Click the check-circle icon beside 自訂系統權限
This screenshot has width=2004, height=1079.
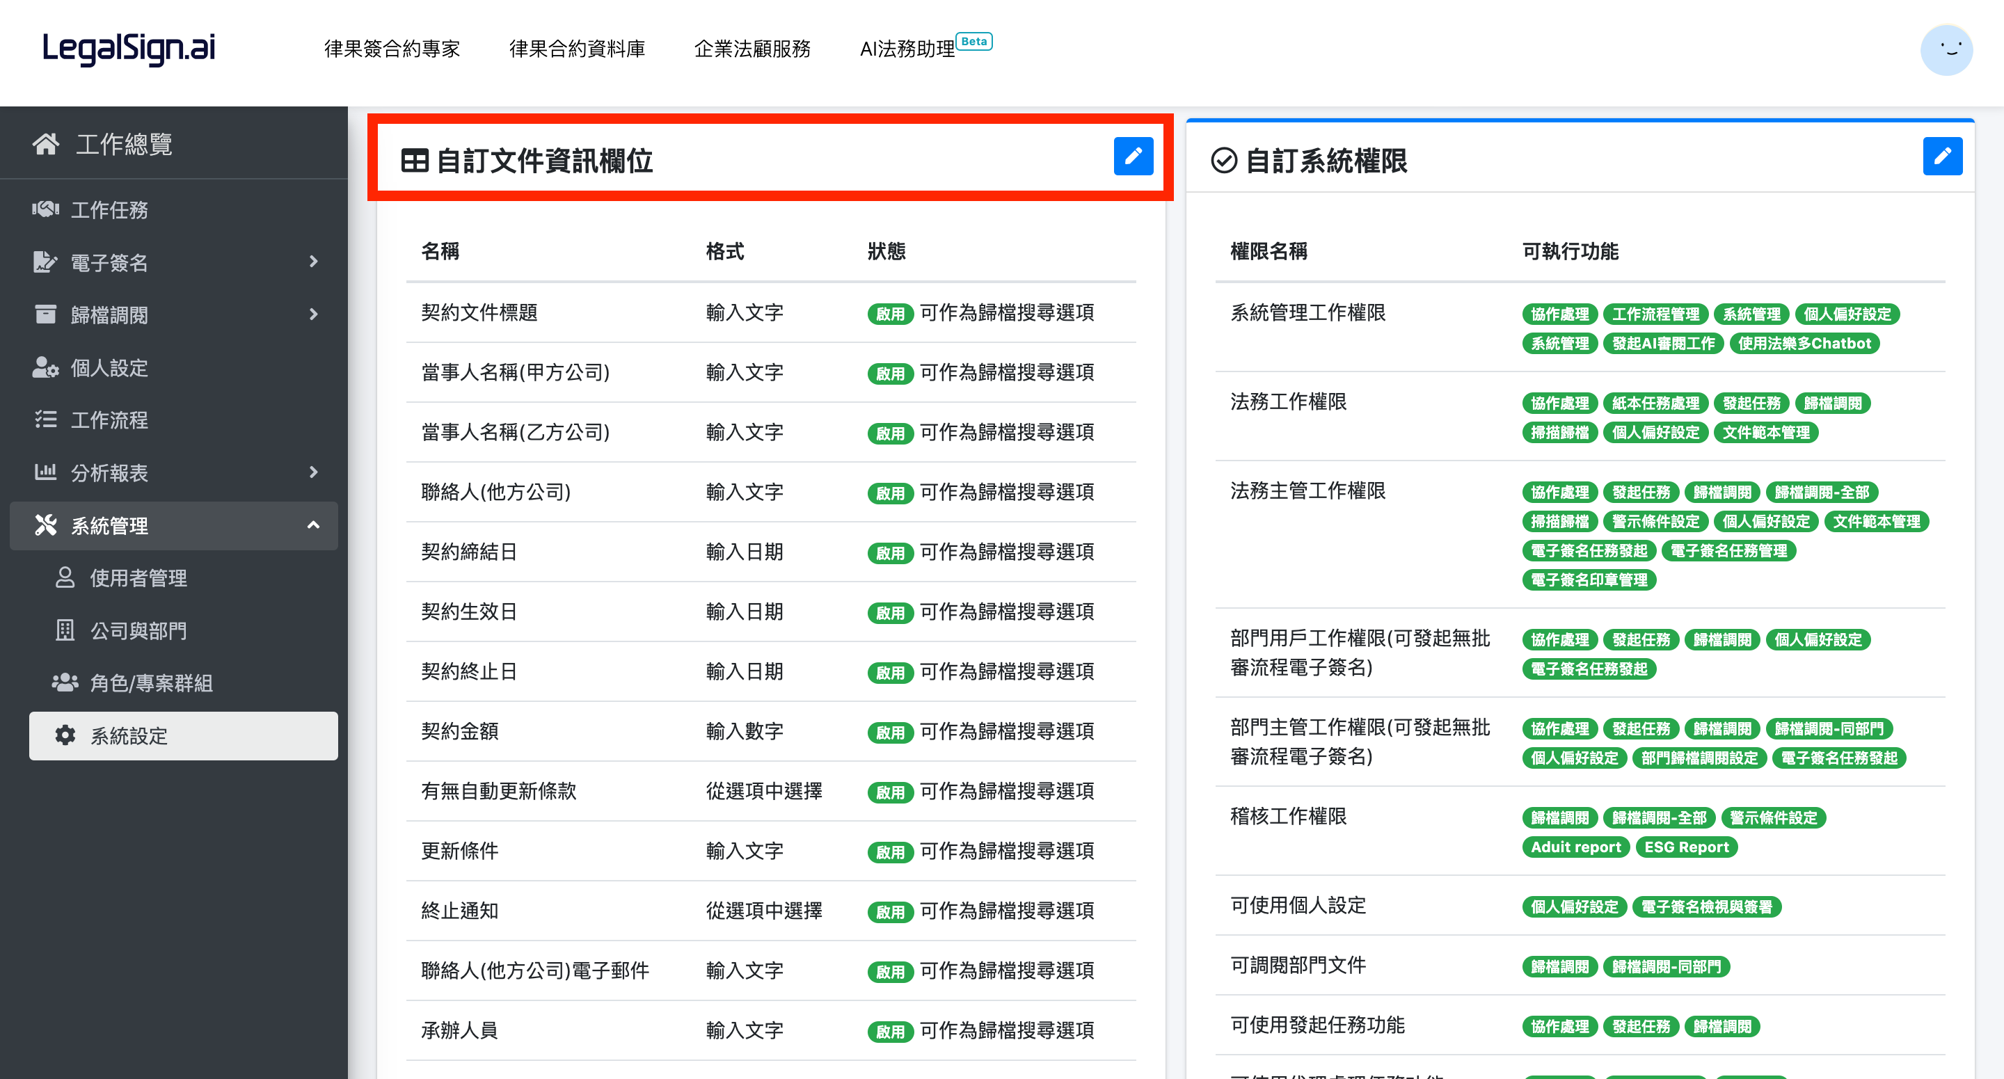point(1224,161)
